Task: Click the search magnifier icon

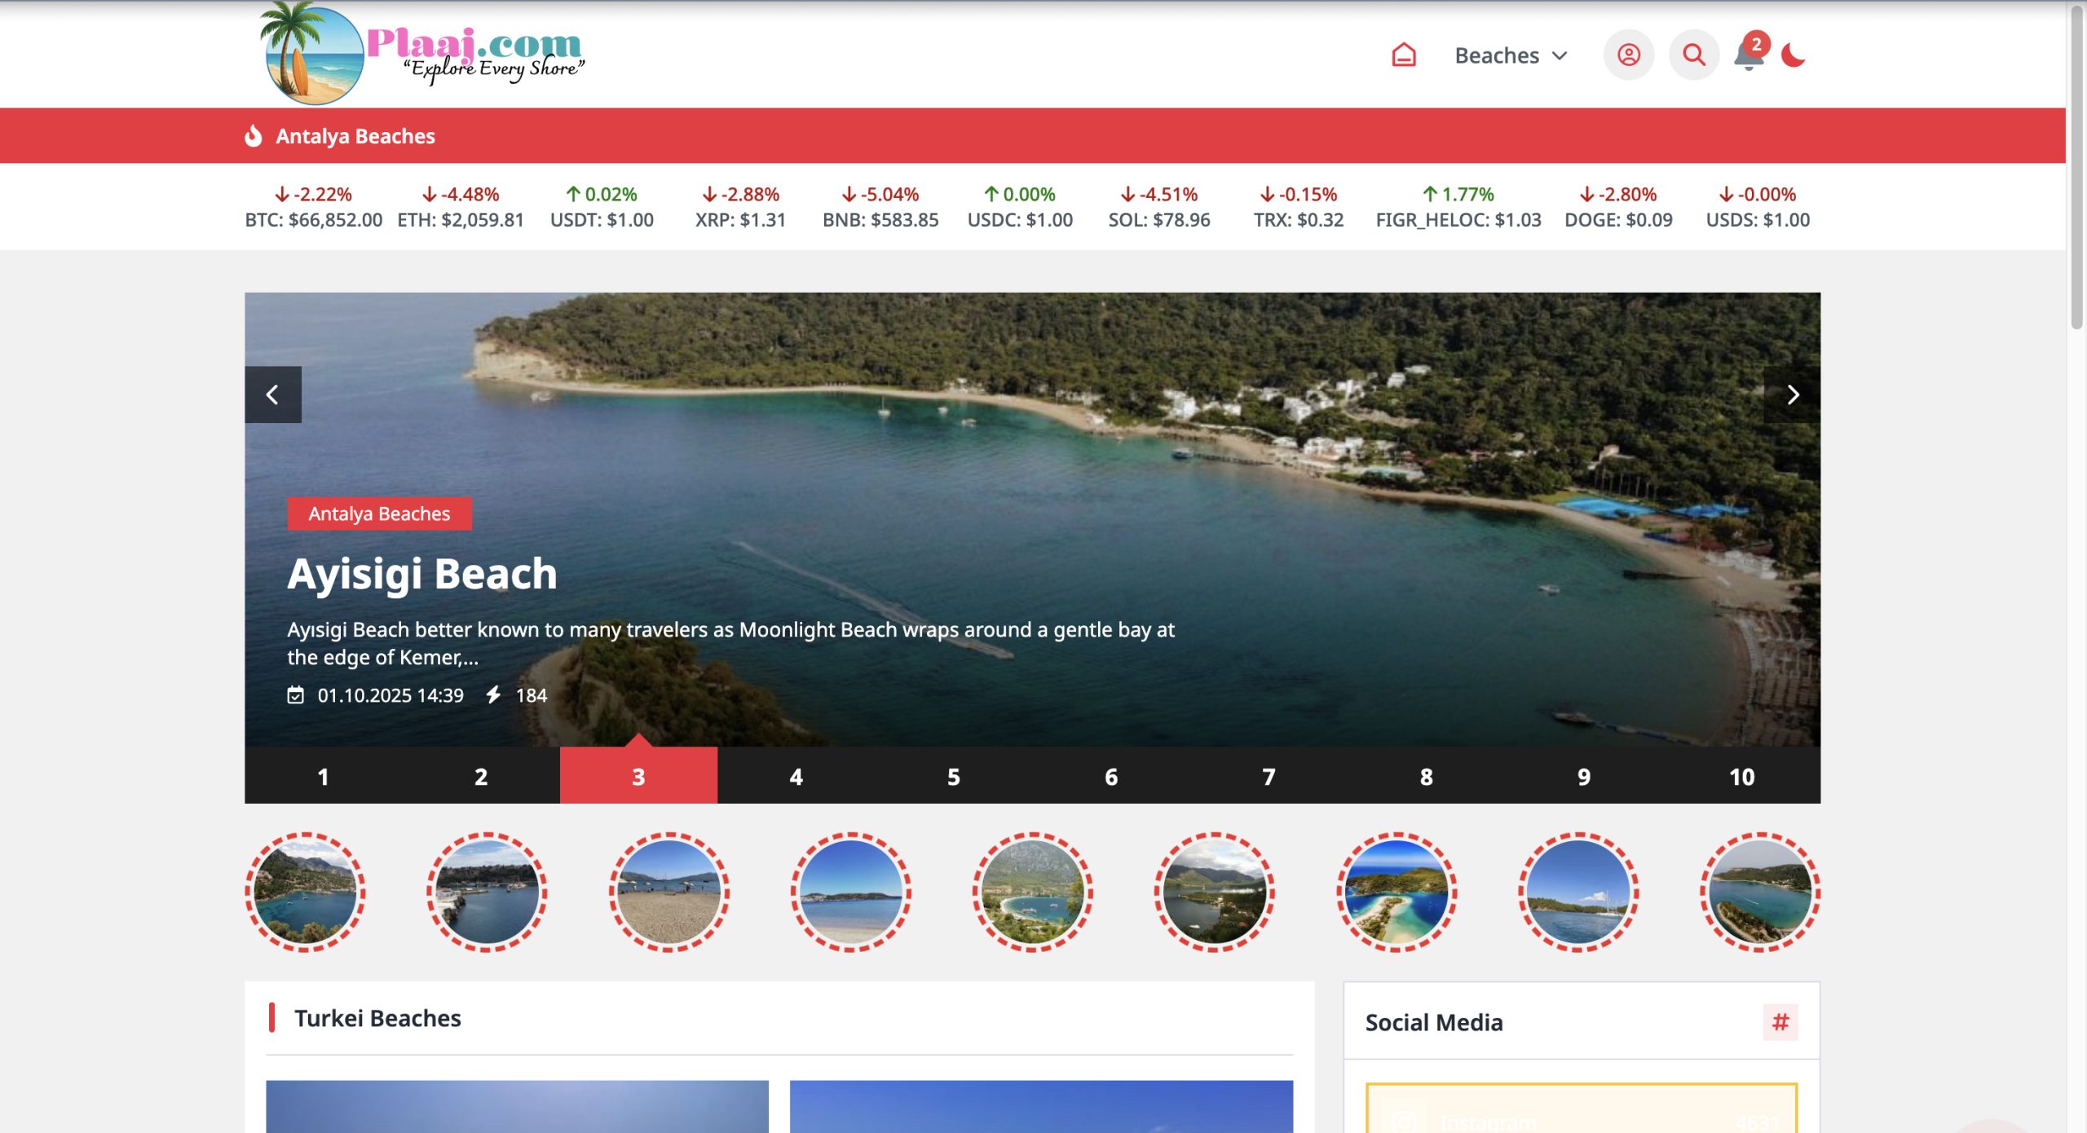Action: (x=1693, y=55)
